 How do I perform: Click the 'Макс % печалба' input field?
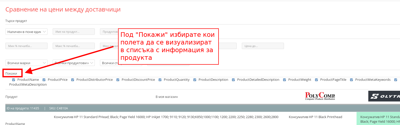[74, 46]
